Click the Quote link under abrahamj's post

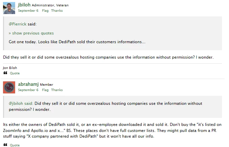pos(15,145)
